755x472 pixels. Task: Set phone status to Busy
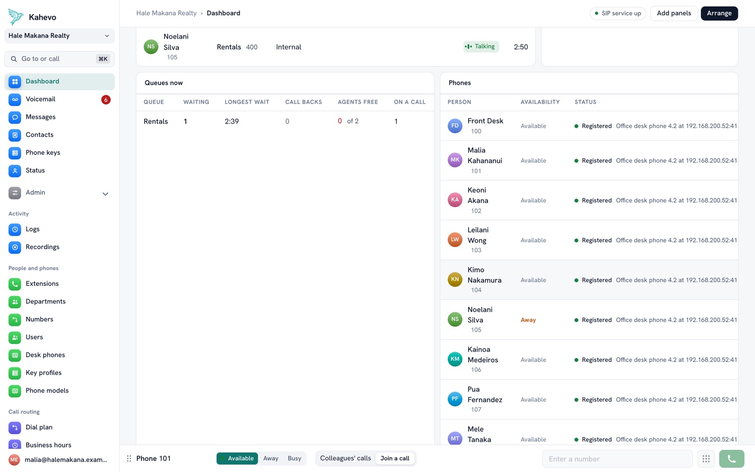coord(294,458)
